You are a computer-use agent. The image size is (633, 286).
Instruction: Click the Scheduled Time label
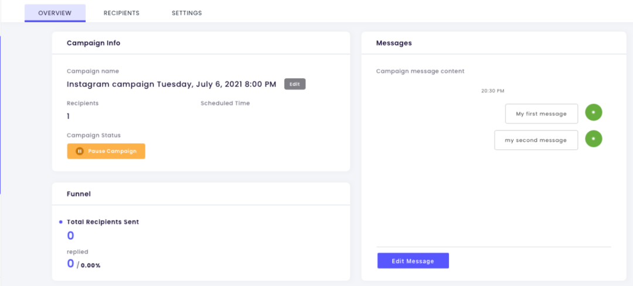tap(225, 104)
